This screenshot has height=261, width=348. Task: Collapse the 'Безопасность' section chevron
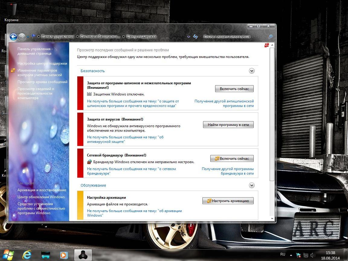[251, 71]
